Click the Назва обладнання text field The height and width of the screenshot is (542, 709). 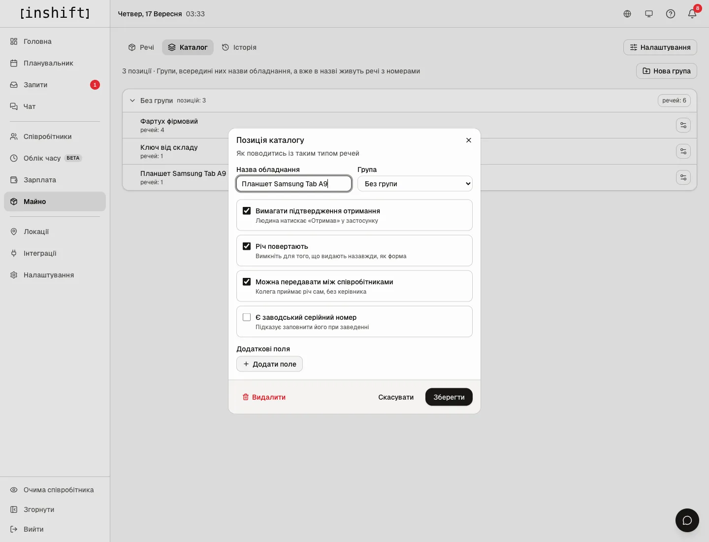(294, 184)
